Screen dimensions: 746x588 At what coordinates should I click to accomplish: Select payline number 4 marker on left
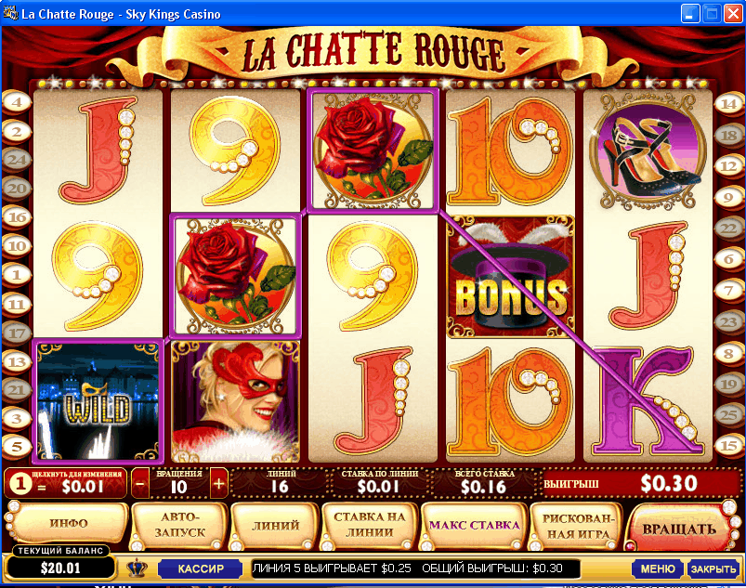(x=17, y=102)
